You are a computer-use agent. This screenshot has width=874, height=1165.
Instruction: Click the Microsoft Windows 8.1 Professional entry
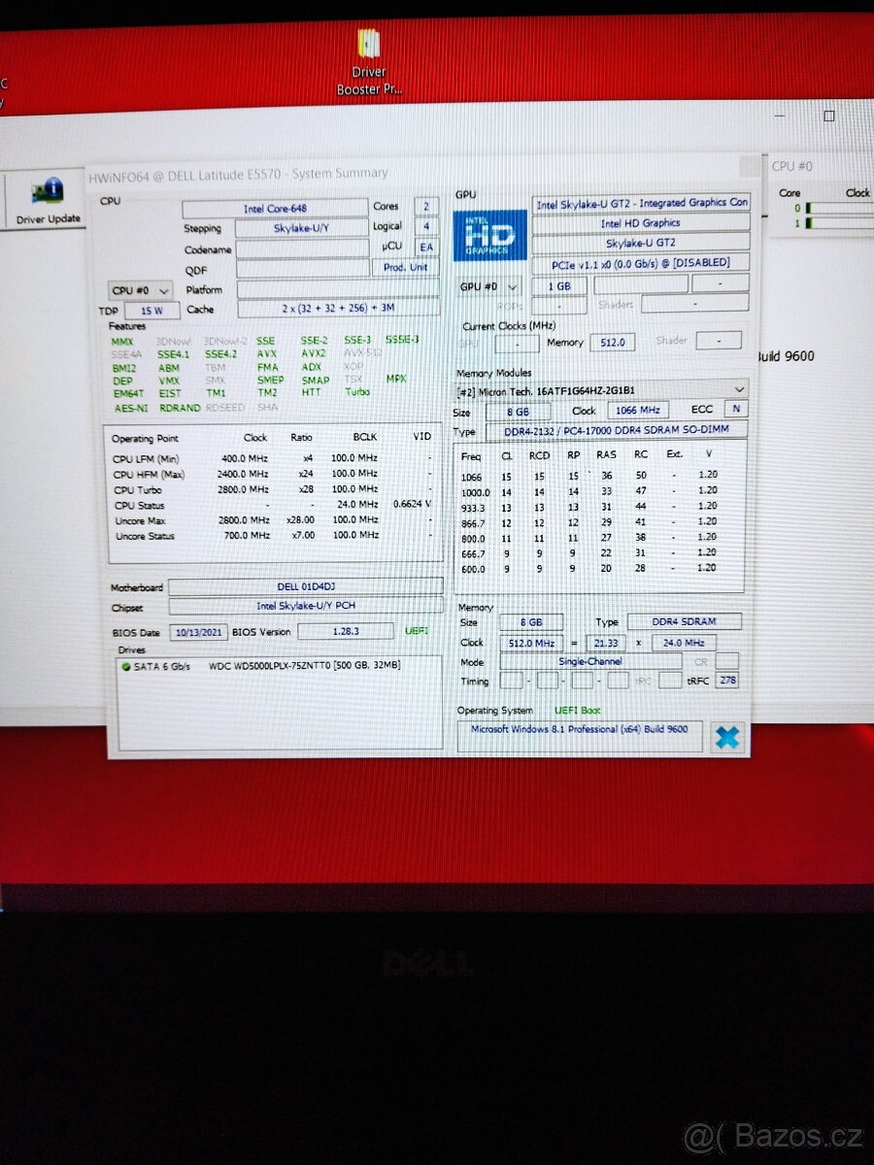pos(578,729)
